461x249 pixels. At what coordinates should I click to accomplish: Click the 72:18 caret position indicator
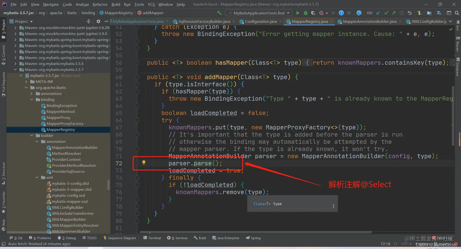click(x=385, y=244)
